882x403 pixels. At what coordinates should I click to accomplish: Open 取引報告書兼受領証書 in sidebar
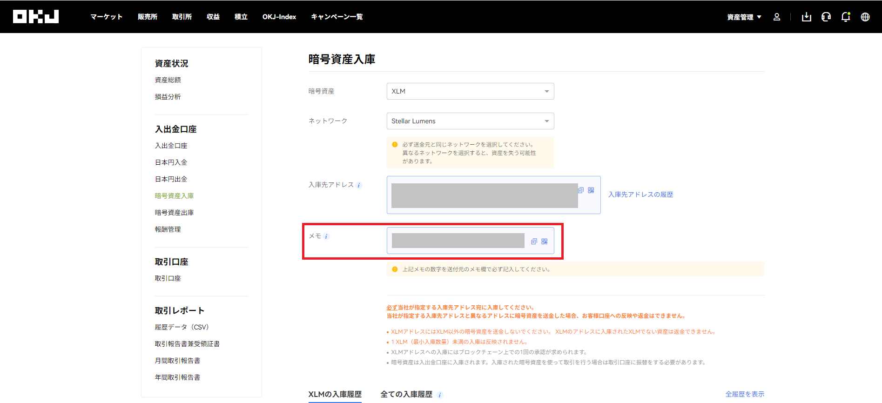[188, 344]
